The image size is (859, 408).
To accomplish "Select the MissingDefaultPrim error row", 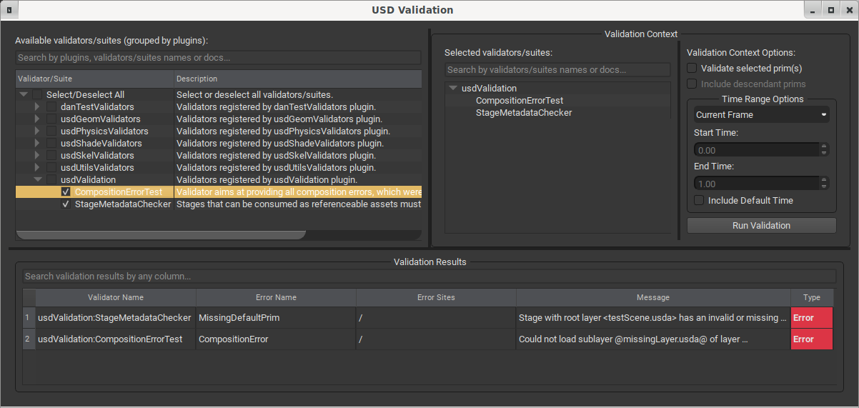I will 276,318.
